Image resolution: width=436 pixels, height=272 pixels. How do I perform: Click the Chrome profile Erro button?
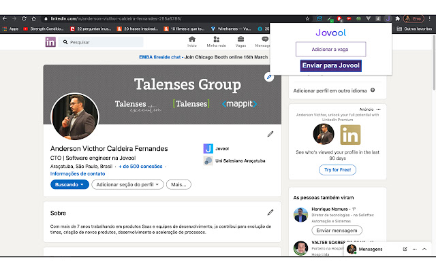[414, 18]
